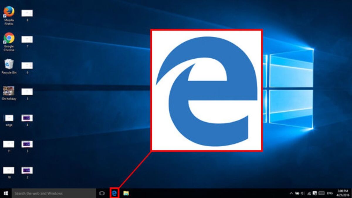Select the On holiday picture file
Image resolution: width=352 pixels, height=198 pixels.
(x=9, y=93)
